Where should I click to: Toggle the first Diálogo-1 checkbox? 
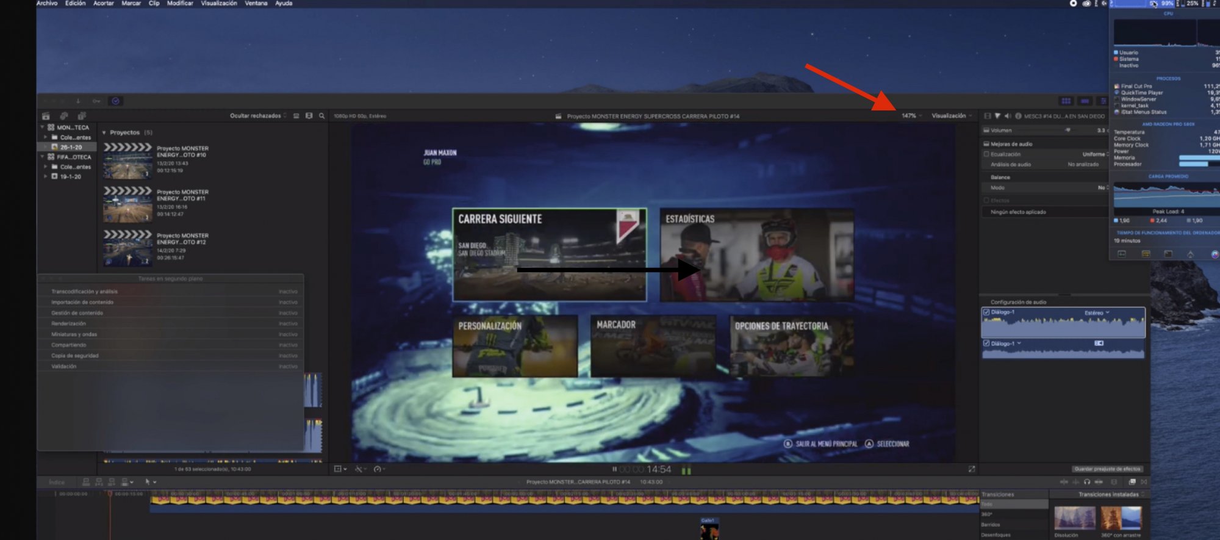(x=986, y=312)
